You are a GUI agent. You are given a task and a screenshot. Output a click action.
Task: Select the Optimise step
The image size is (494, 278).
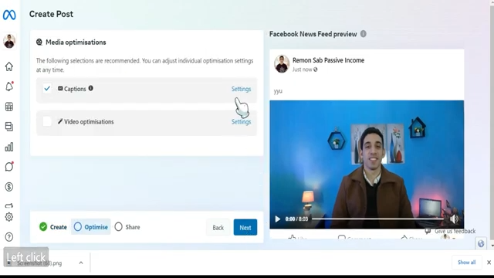coord(91,227)
